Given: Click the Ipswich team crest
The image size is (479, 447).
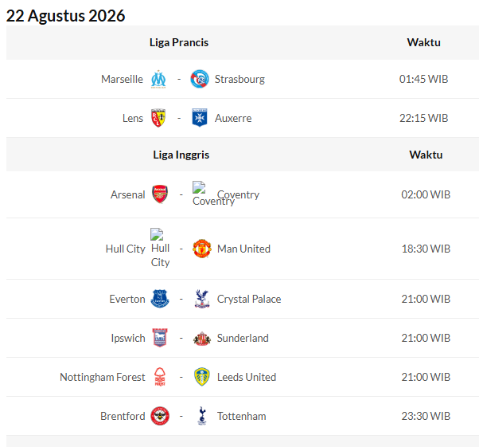Looking at the screenshot, I should click(160, 338).
